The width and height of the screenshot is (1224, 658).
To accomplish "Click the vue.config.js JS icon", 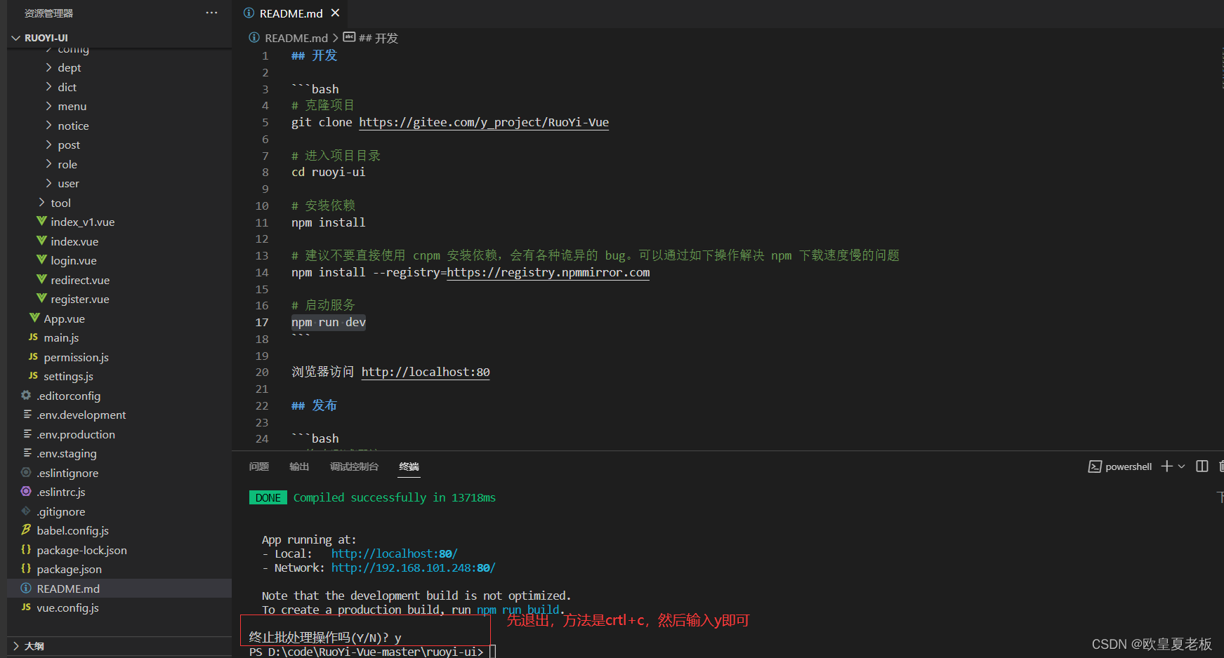I will point(26,607).
